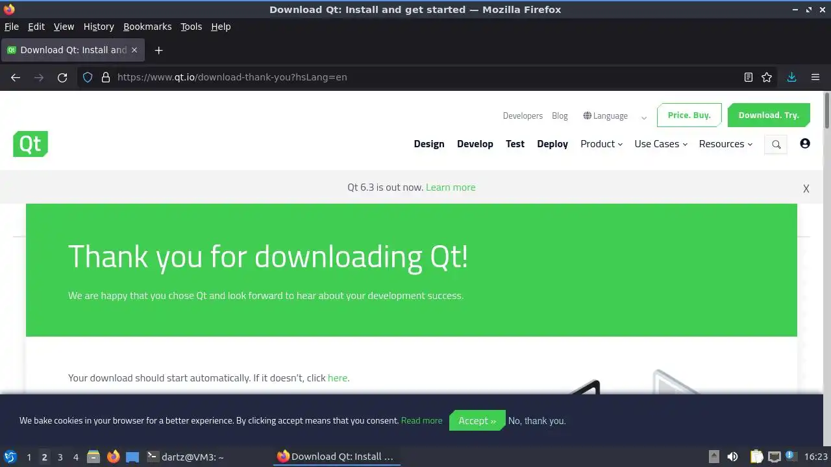The height and width of the screenshot is (467, 831).
Task: Follow the Learn more link
Action: click(x=451, y=187)
